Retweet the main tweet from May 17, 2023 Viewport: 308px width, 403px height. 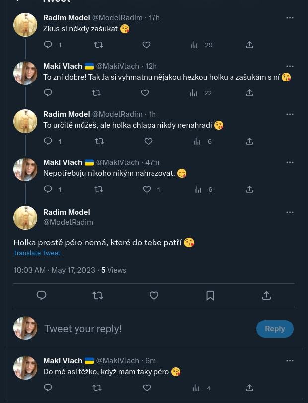98,296
